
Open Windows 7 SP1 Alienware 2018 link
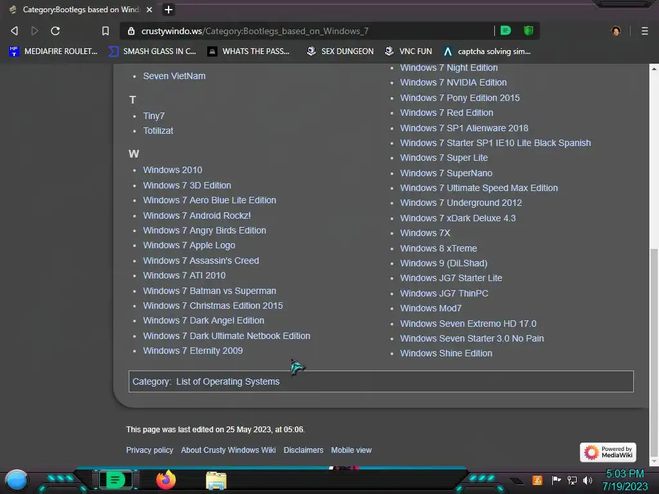point(464,128)
